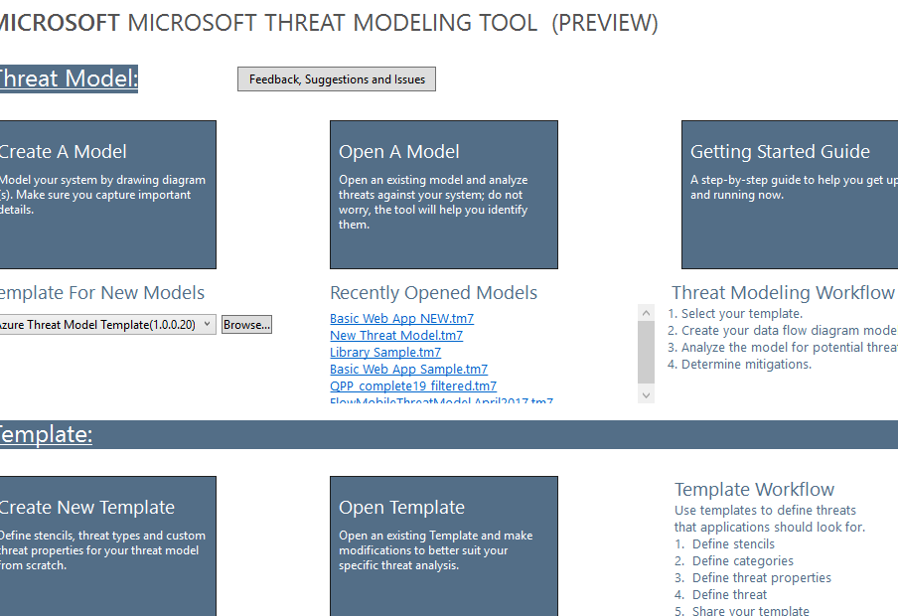Open FlowMobileThreatModel April2017.tm7 link
Screen dimensions: 898x616
tap(441, 399)
